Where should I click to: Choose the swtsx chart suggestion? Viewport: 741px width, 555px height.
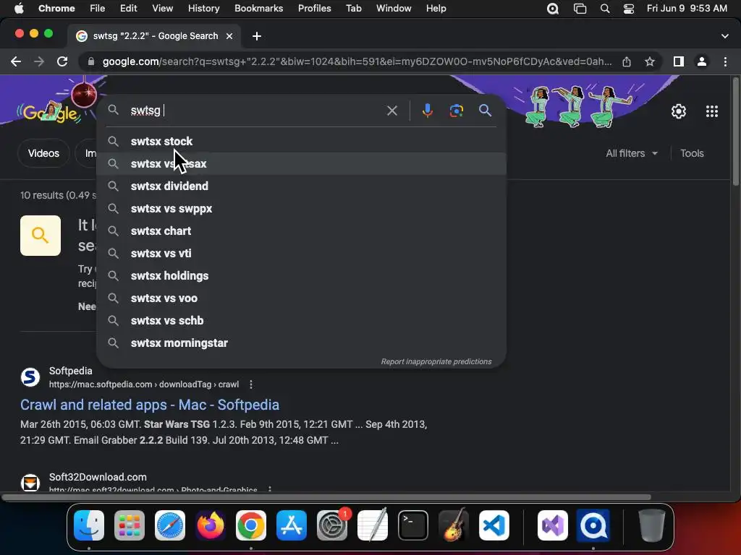pyautogui.click(x=302, y=231)
